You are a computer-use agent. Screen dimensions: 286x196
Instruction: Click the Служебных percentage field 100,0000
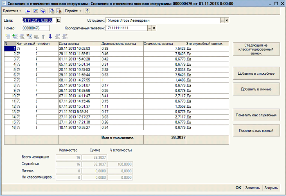tap(120, 164)
